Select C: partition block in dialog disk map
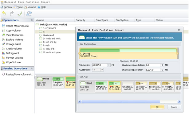 [115, 86]
